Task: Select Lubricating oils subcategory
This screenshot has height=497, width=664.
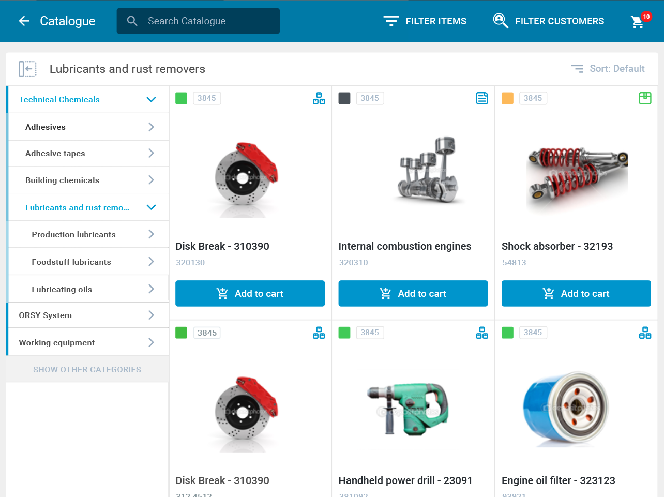Action: (x=62, y=289)
